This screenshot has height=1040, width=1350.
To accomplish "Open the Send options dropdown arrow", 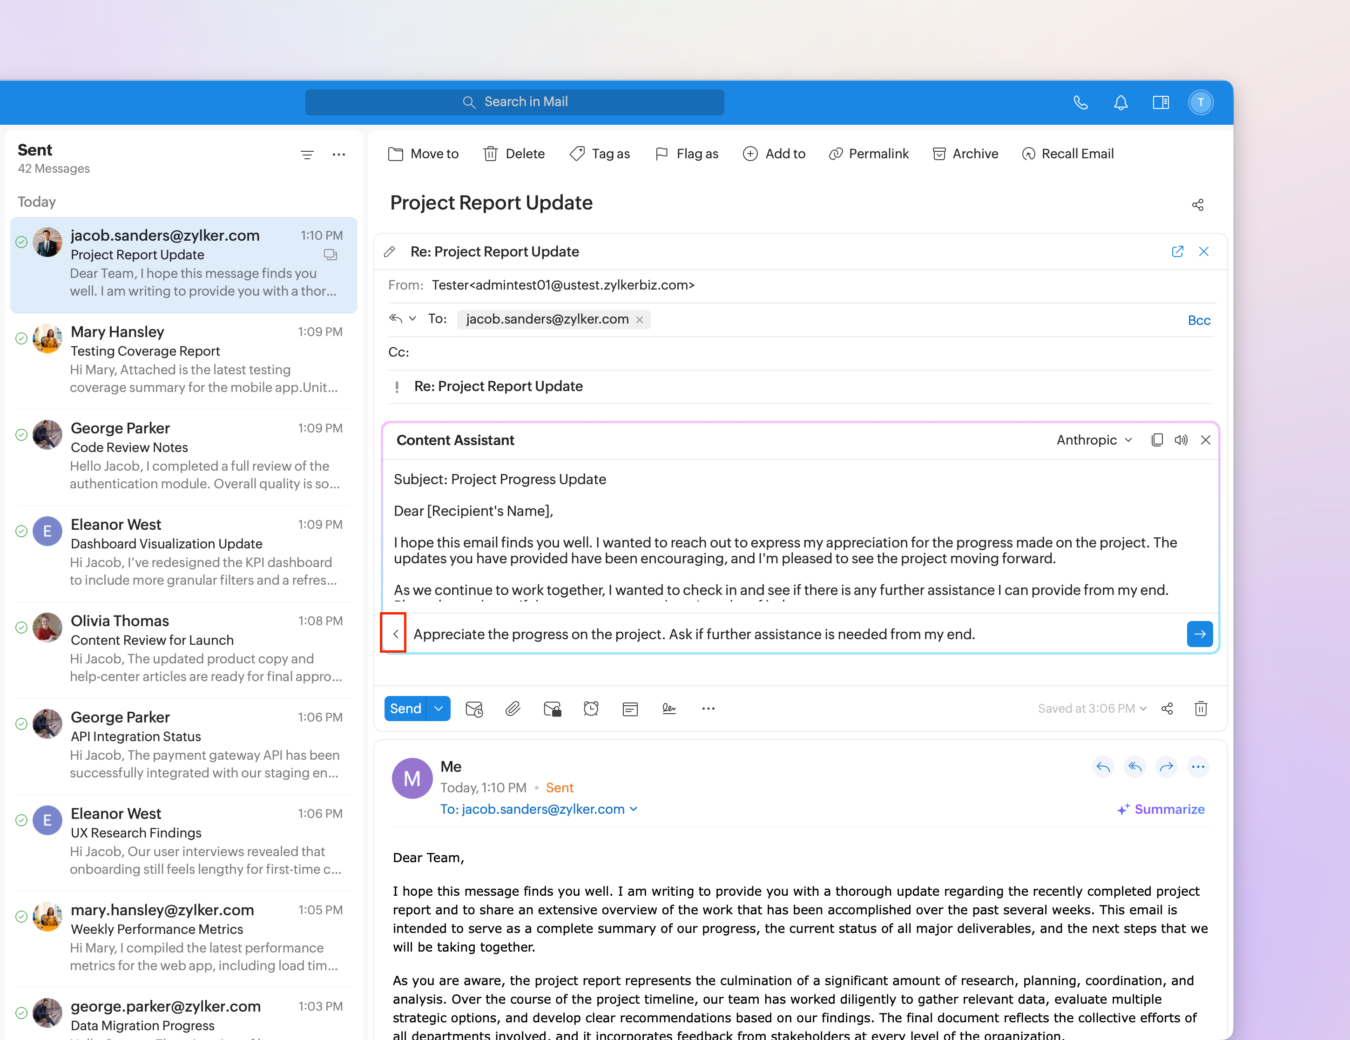I will (438, 709).
